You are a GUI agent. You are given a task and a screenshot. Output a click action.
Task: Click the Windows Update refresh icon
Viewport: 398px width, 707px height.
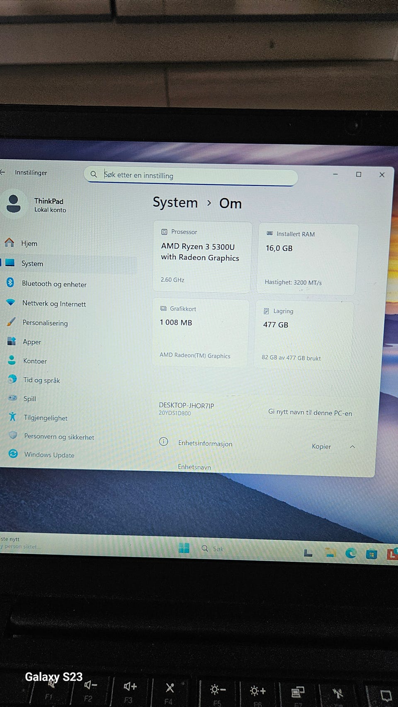(x=13, y=454)
